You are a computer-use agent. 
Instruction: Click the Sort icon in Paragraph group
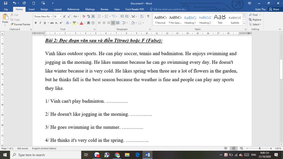(142, 16)
